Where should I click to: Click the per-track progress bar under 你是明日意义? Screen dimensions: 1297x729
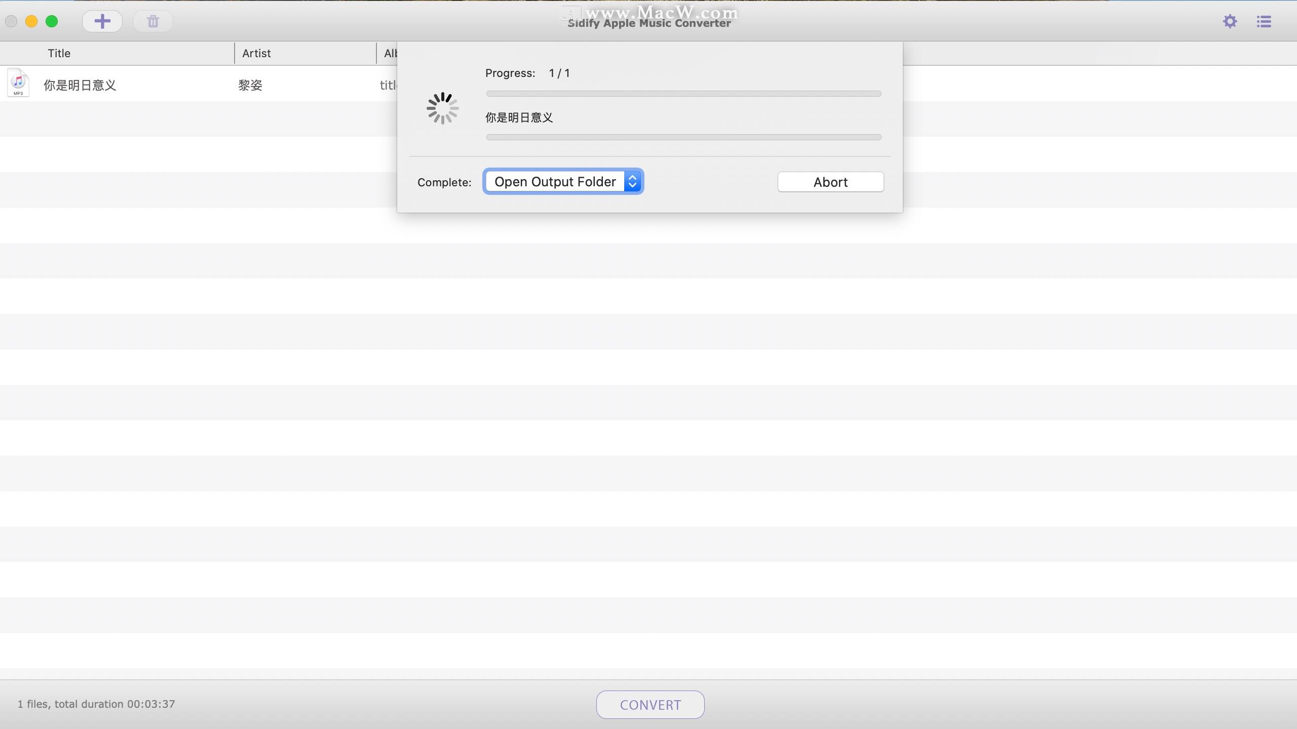[x=683, y=137]
